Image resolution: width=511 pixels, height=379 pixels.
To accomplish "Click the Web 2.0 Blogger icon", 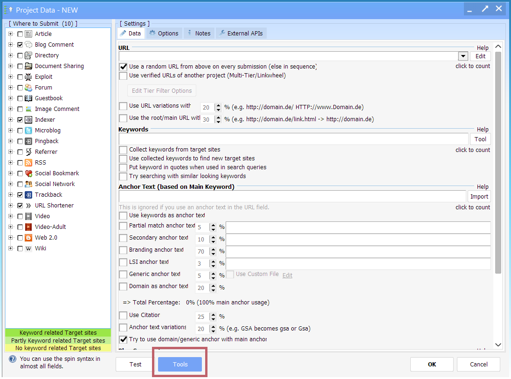I will point(28,238).
